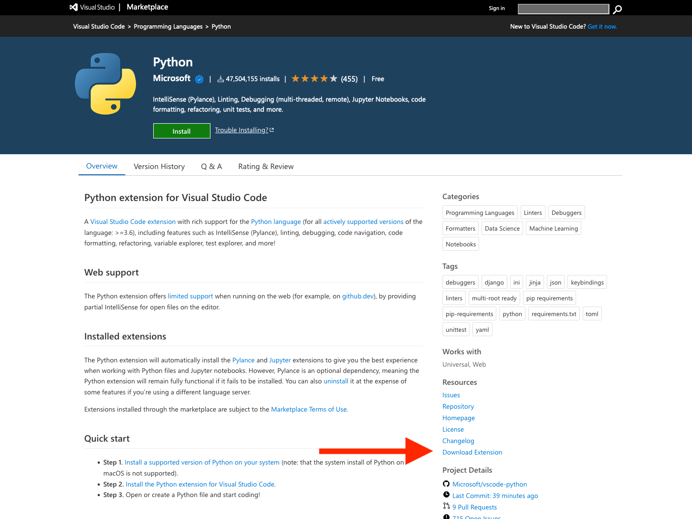Viewport: 692px width, 519px height.
Task: Click the verified publisher badge icon
Action: click(x=199, y=79)
